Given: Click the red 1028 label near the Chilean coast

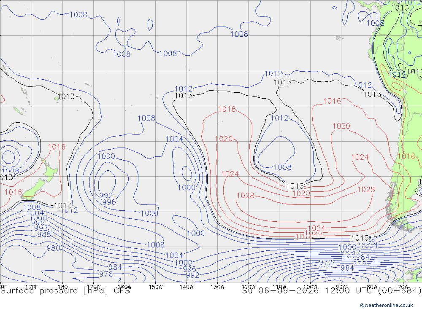Looking at the screenshot, I should [x=366, y=190].
